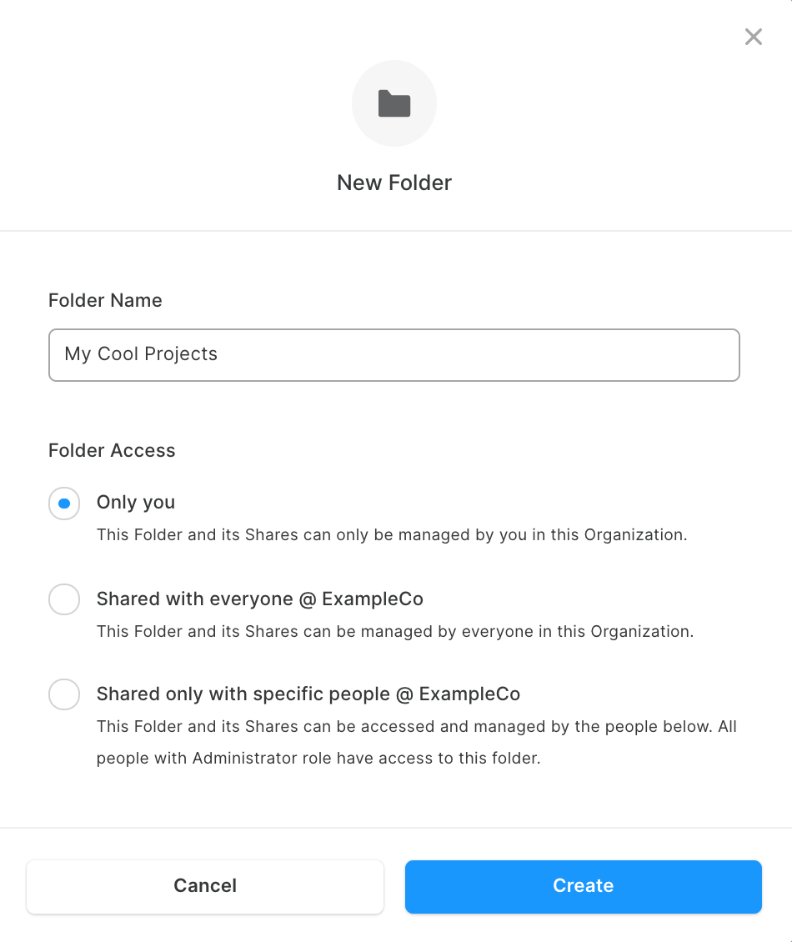Focus the Folder Name input field
Viewport: 792px width, 942px height.
(394, 355)
